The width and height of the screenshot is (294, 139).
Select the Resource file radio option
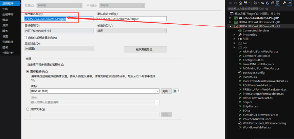point(28,109)
